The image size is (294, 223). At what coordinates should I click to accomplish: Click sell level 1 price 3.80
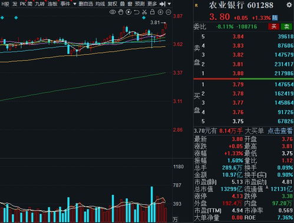(238, 74)
